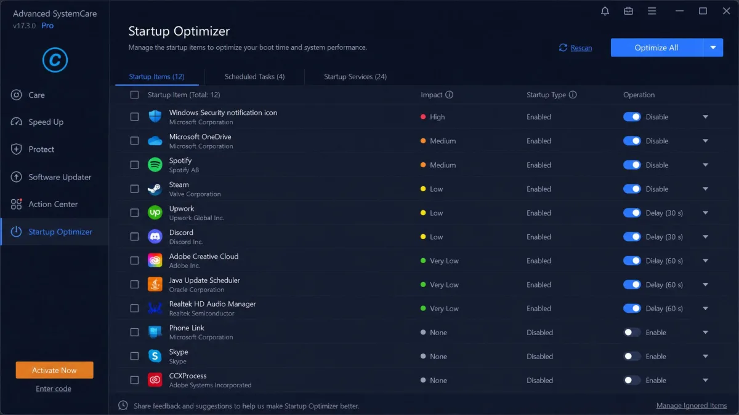Screen dimensions: 739x415
Task: Open the Care section in sidebar
Action: tap(55, 95)
